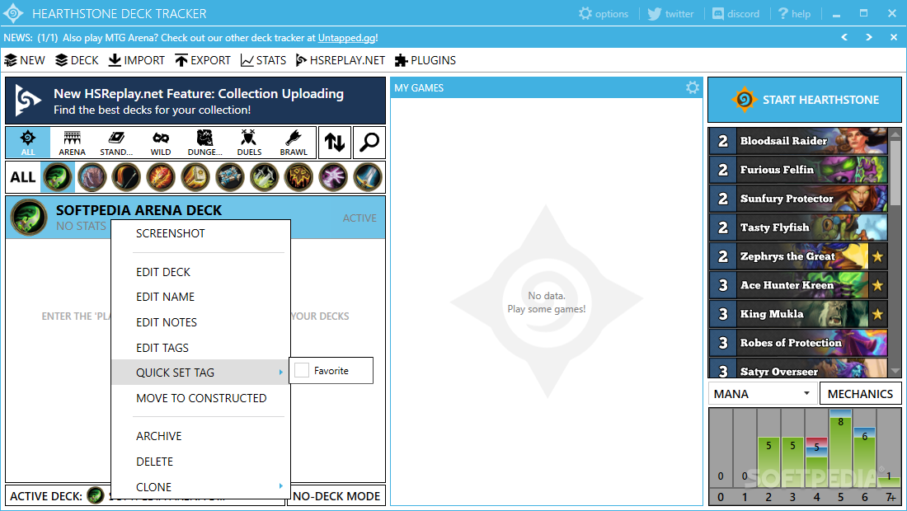Expand CLONE submenu arrow
This screenshot has width=907, height=511.
point(280,486)
